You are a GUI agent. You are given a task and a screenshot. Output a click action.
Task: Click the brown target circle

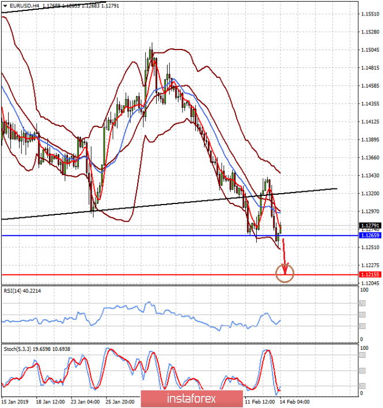[x=285, y=273]
